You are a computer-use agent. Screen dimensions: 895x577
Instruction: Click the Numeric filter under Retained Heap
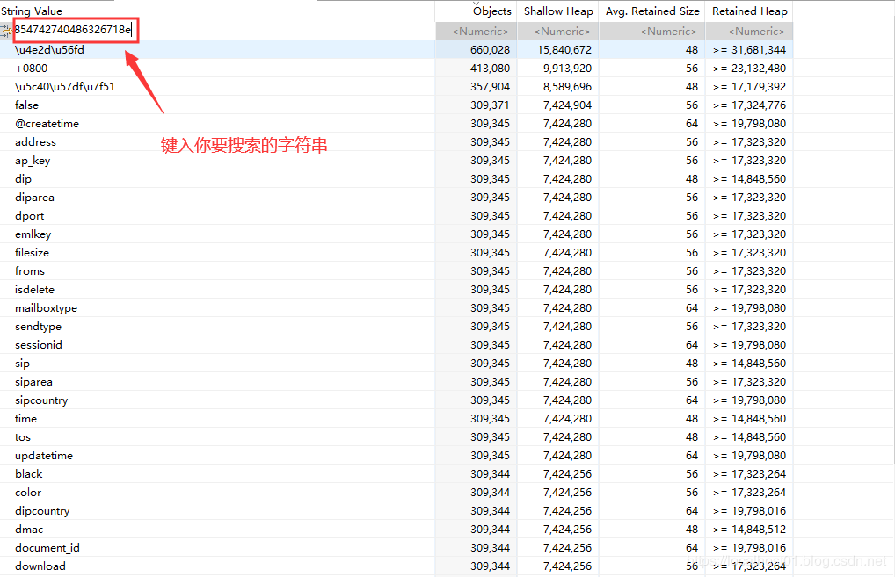(x=750, y=32)
